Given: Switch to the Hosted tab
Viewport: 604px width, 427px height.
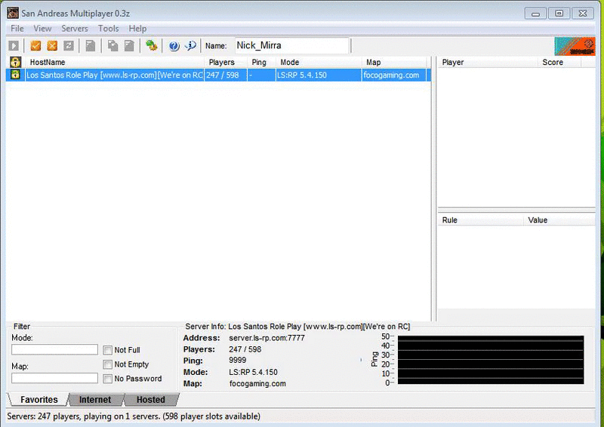Looking at the screenshot, I should pyautogui.click(x=150, y=400).
